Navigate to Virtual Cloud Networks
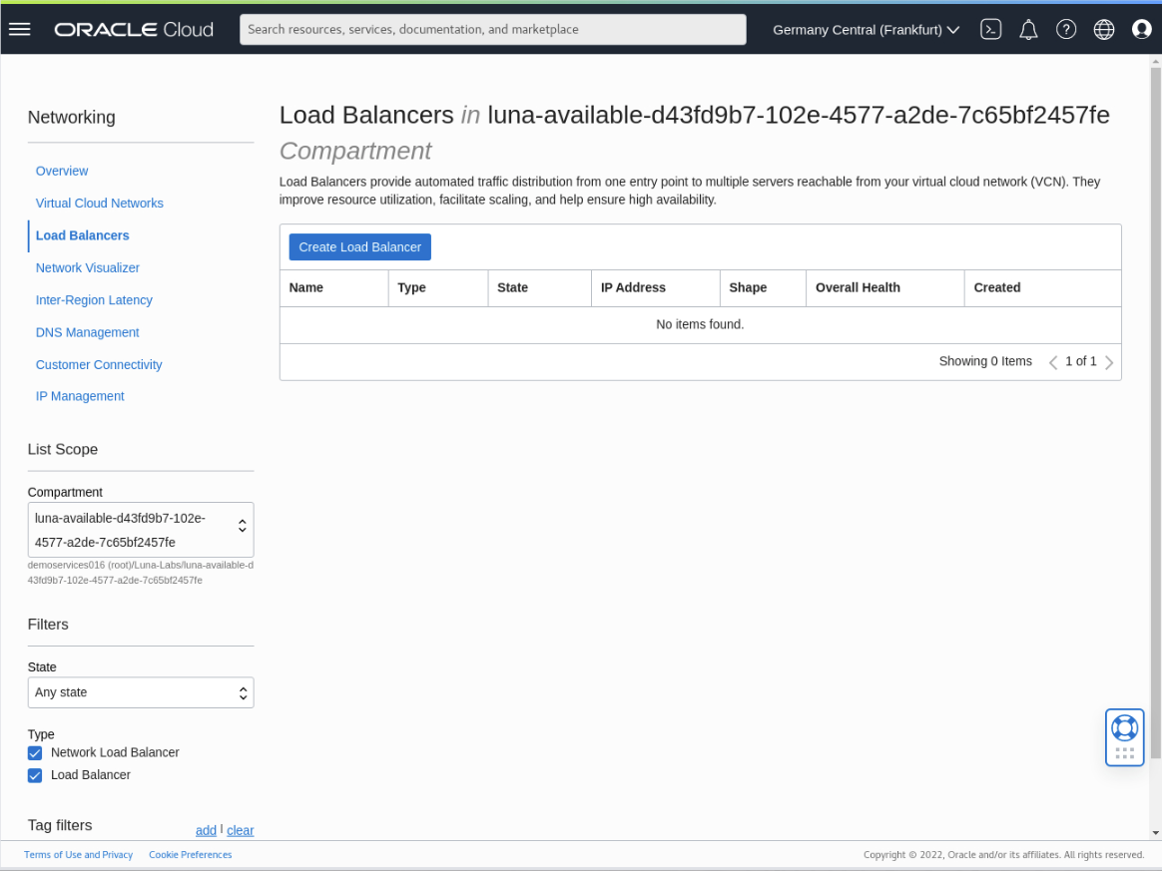The height and width of the screenshot is (871, 1162). coord(99,203)
